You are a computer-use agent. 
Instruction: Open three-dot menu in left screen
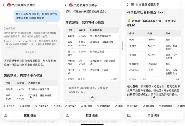57,5
